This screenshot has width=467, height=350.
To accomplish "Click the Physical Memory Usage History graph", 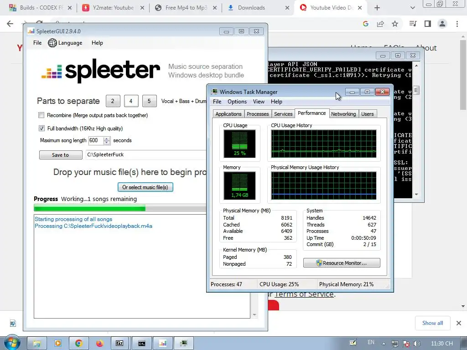I will coord(323,185).
